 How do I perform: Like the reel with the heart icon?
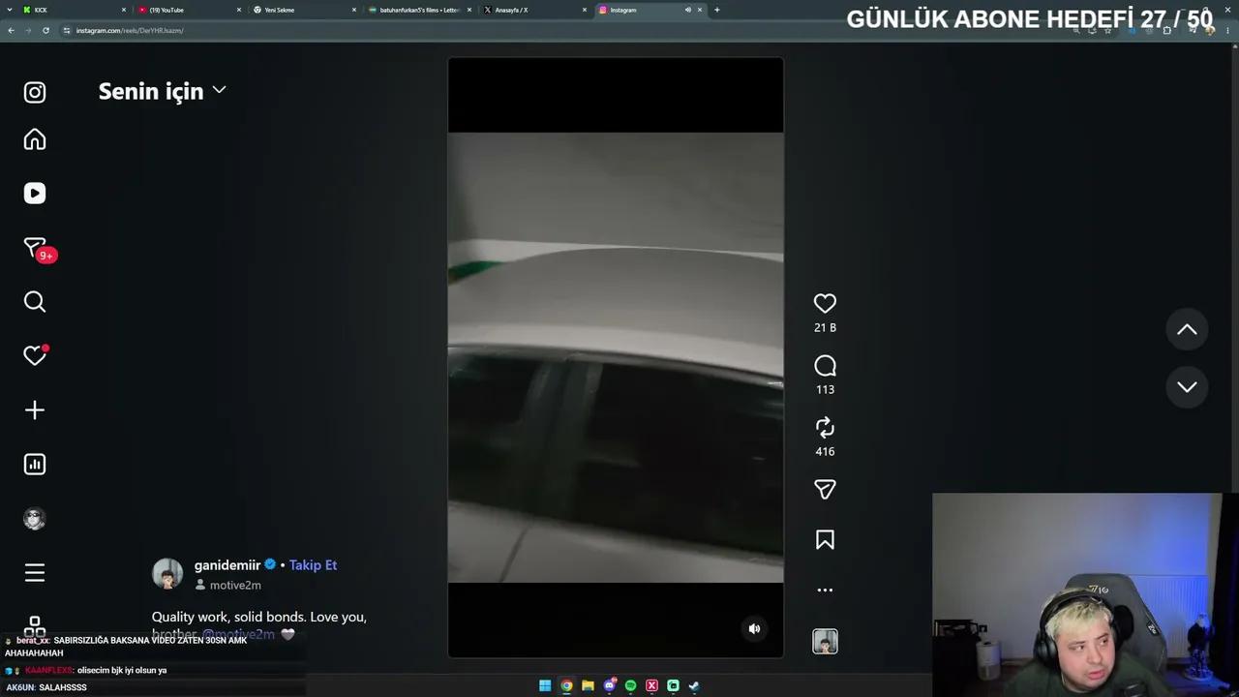coord(825,304)
